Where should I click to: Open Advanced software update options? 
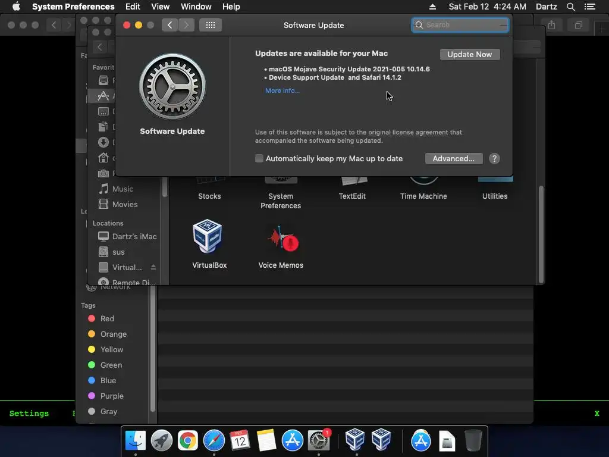click(454, 158)
